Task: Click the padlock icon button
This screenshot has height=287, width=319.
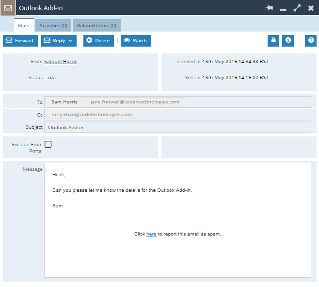Action: (273, 41)
